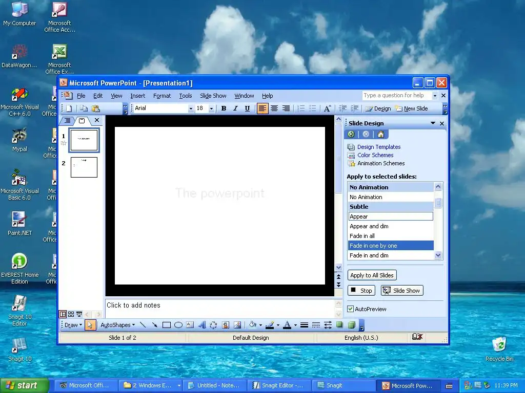Open the help question history dropdown
This screenshot has width=525, height=393.
(x=435, y=96)
